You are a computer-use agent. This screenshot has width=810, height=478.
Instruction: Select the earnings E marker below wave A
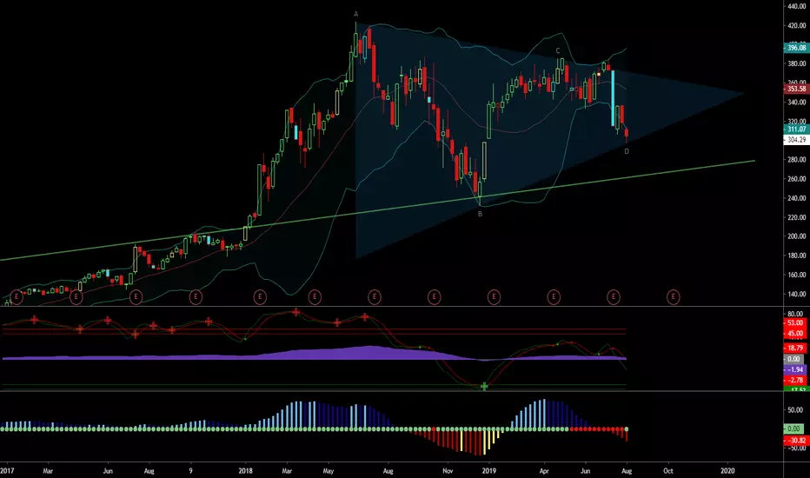pos(375,297)
